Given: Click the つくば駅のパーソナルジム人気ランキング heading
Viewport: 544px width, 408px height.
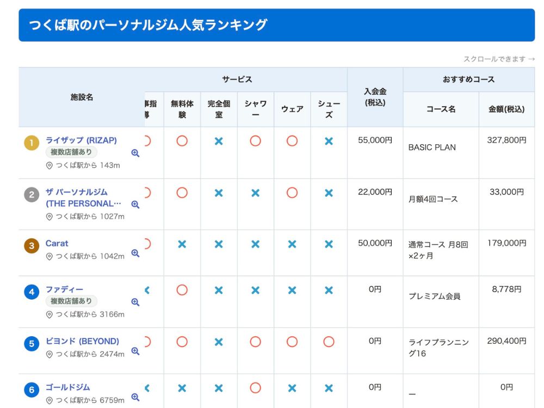Looking at the screenshot, I should tap(148, 25).
